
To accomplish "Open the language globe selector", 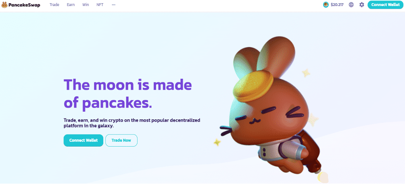I will pos(351,5).
